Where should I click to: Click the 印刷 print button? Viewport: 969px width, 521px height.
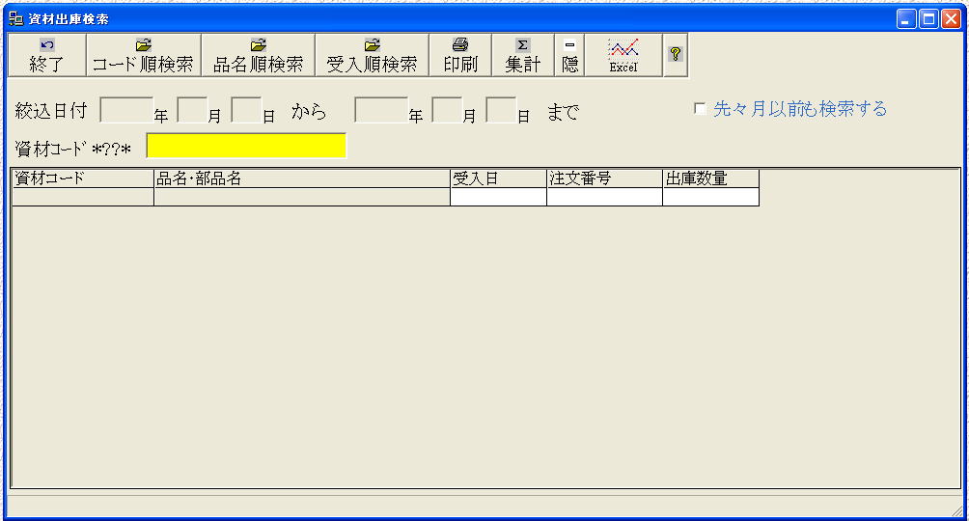[x=460, y=56]
